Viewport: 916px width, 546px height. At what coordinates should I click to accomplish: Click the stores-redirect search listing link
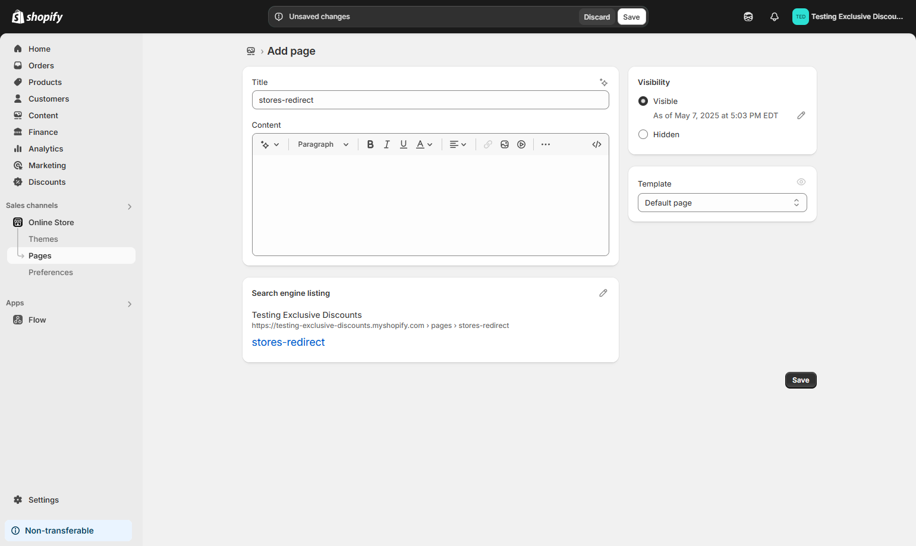point(288,342)
